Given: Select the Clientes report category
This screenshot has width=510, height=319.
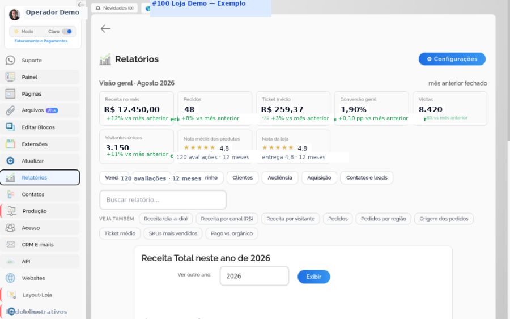Looking at the screenshot, I should (243, 177).
